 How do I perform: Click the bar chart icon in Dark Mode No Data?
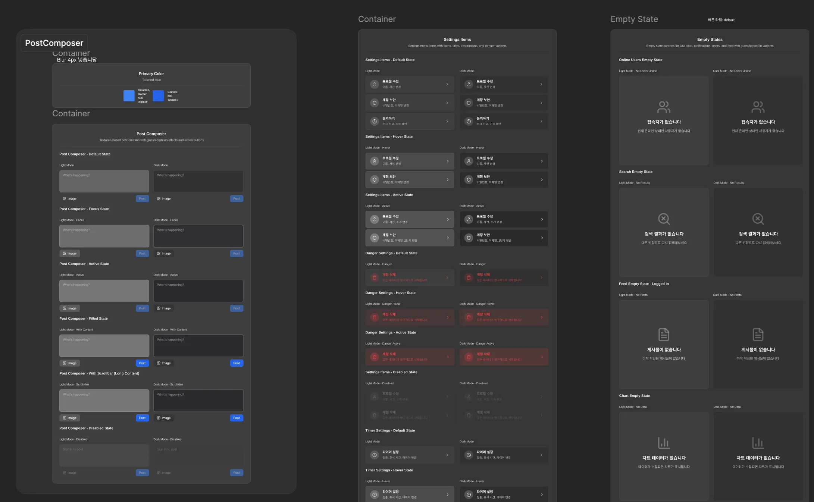point(758,443)
